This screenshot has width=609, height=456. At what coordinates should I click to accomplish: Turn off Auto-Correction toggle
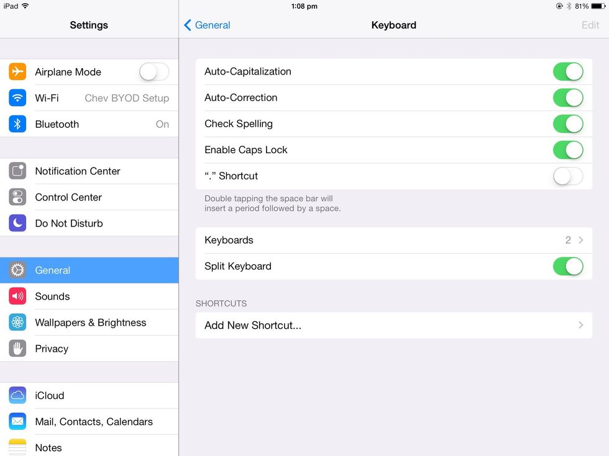pyautogui.click(x=568, y=97)
